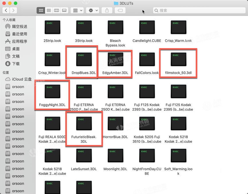Select the LateSunset.3DL file icon

(x=84, y=156)
